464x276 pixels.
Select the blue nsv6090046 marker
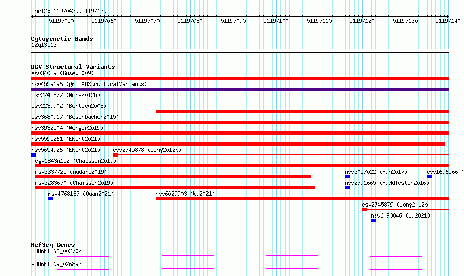click(x=373, y=221)
